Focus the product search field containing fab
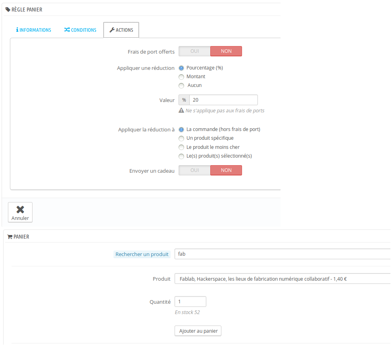This screenshot has width=392, height=345. [282, 254]
